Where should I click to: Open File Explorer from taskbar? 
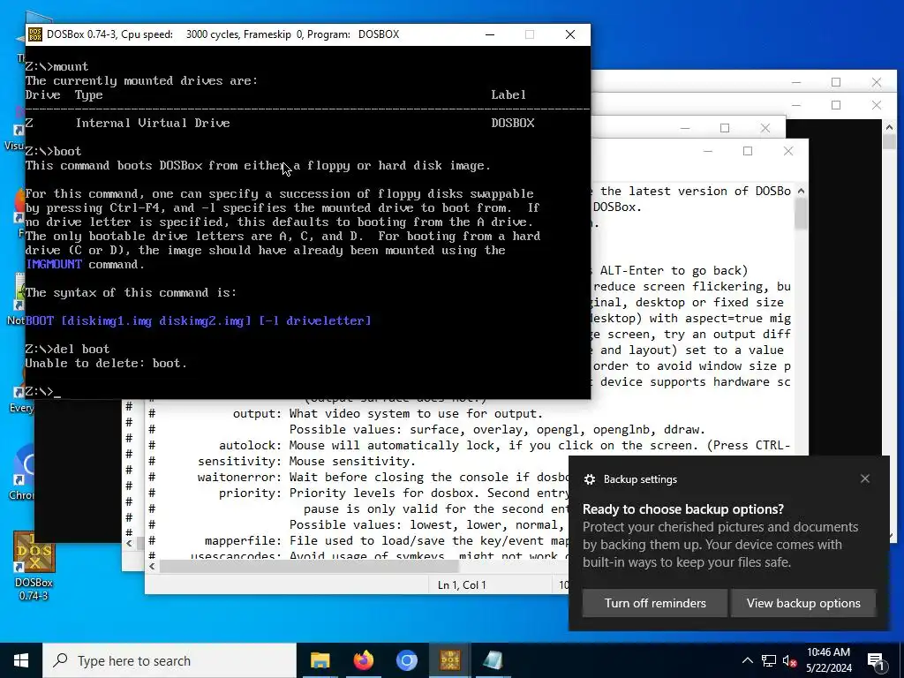point(320,660)
